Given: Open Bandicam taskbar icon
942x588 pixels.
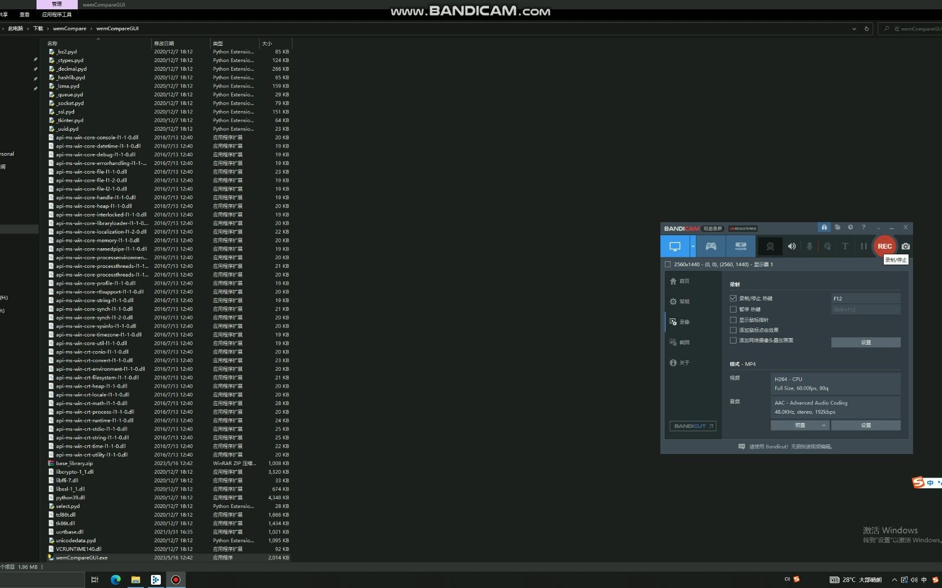Looking at the screenshot, I should pos(176,580).
